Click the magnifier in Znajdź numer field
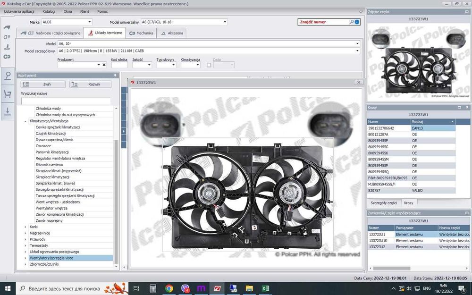The image size is (472, 295). tap(351, 22)
